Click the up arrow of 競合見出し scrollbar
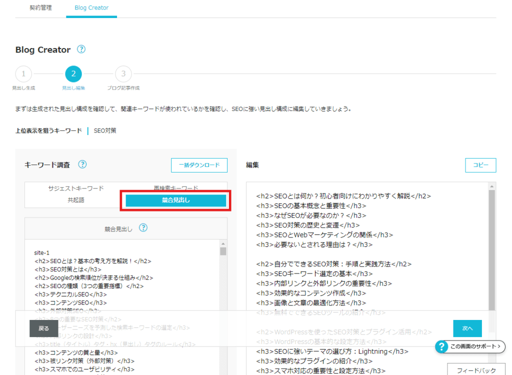 [223, 243]
